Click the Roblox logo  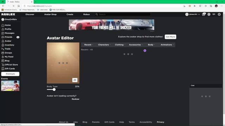pyautogui.click(x=8, y=14)
